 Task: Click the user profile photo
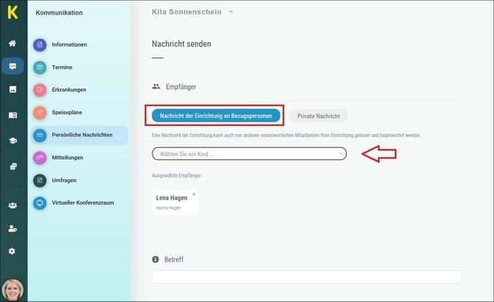click(13, 290)
